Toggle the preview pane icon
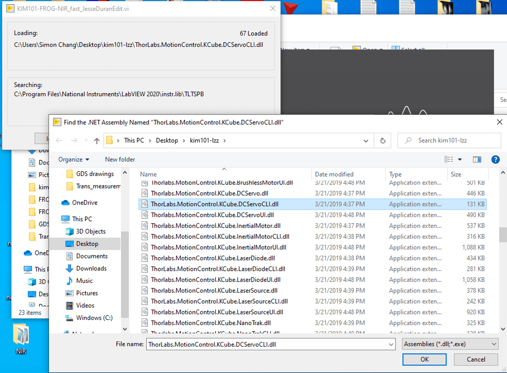 (x=477, y=159)
